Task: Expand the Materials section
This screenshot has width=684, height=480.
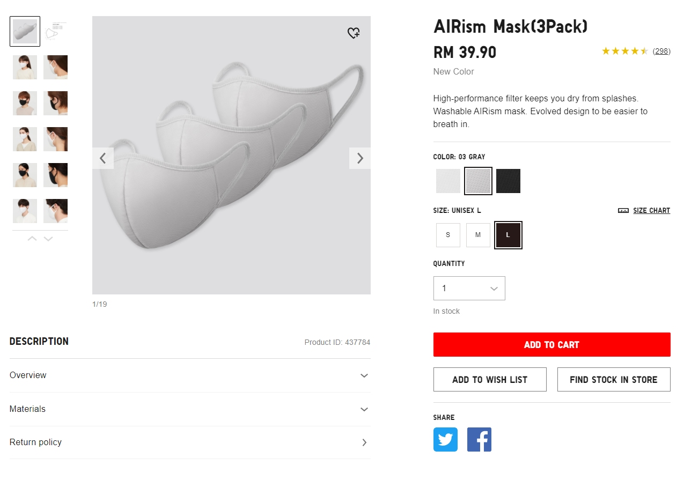Action: [190, 409]
